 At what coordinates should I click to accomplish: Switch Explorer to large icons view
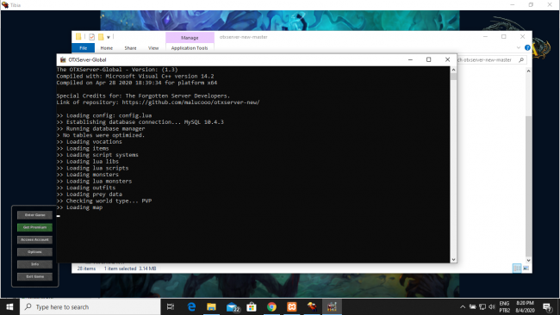point(526,268)
